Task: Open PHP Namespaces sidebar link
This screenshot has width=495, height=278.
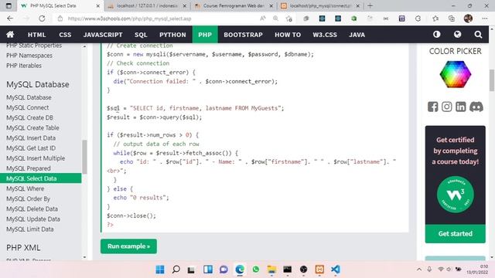Action: [x=29, y=56]
